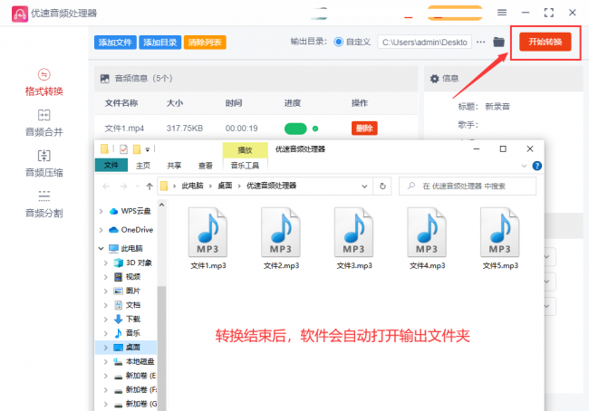Screen dimensions: 589x411
Task: Click the 优速音频处理器 app logo
Action: 20,14
